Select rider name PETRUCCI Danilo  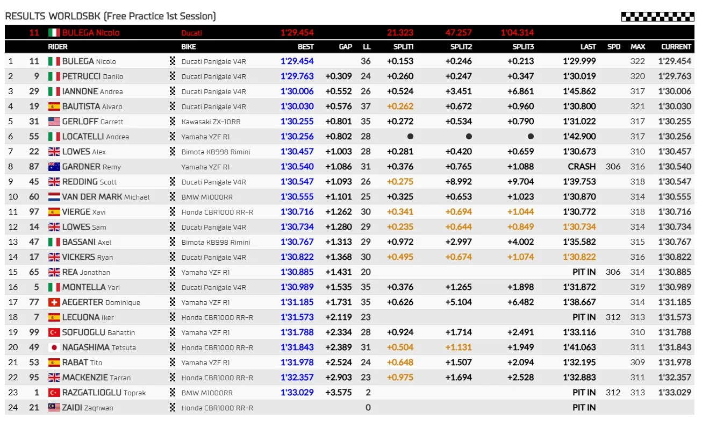[x=92, y=76]
